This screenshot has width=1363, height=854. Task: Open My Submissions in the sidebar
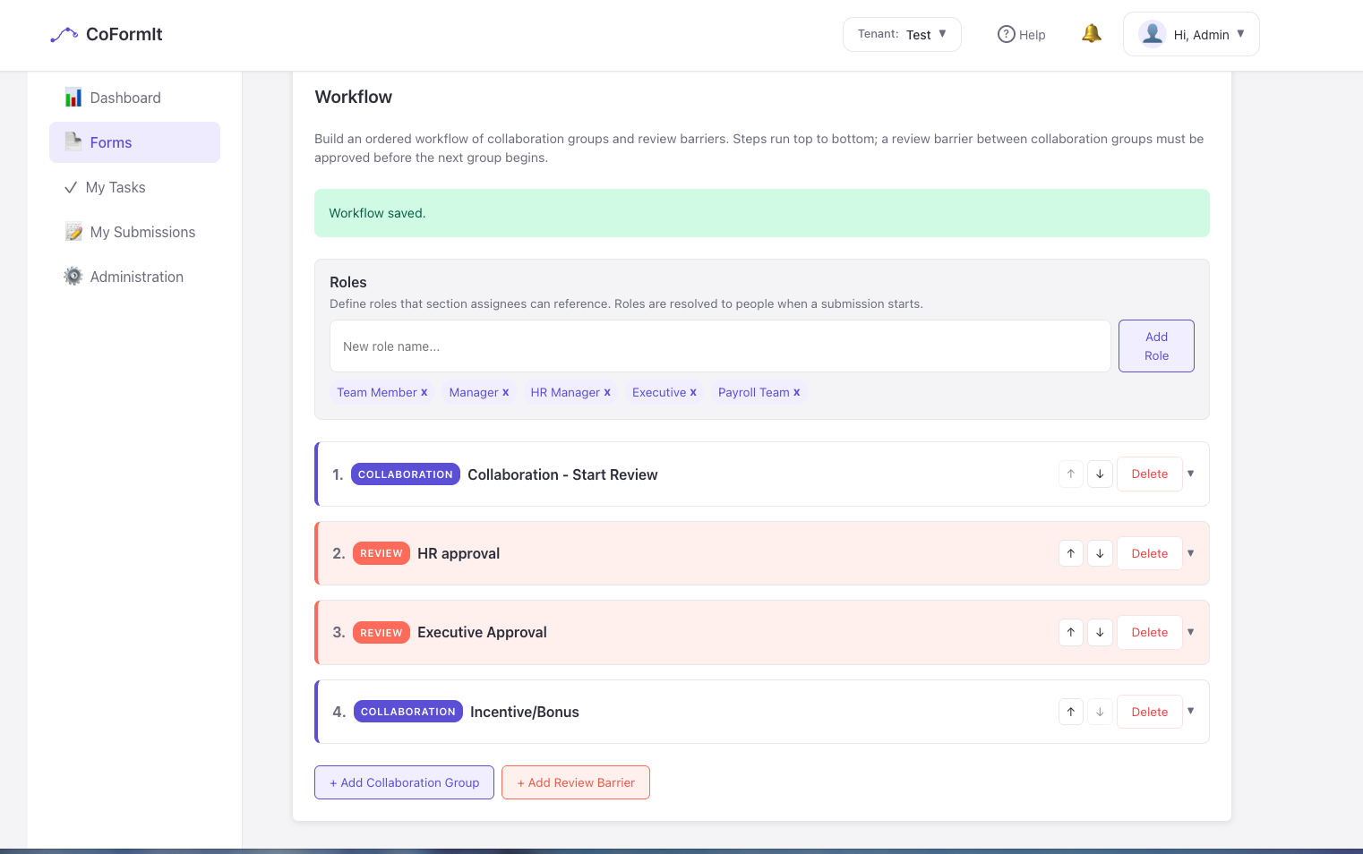click(x=134, y=232)
